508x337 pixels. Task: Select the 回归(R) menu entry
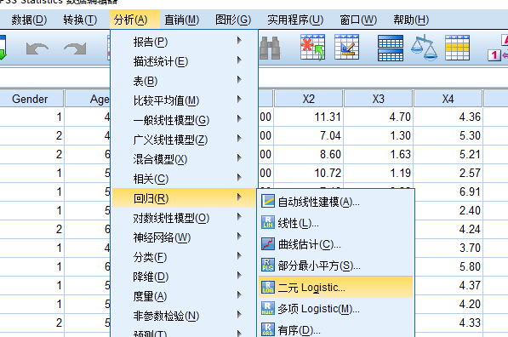click(x=184, y=198)
